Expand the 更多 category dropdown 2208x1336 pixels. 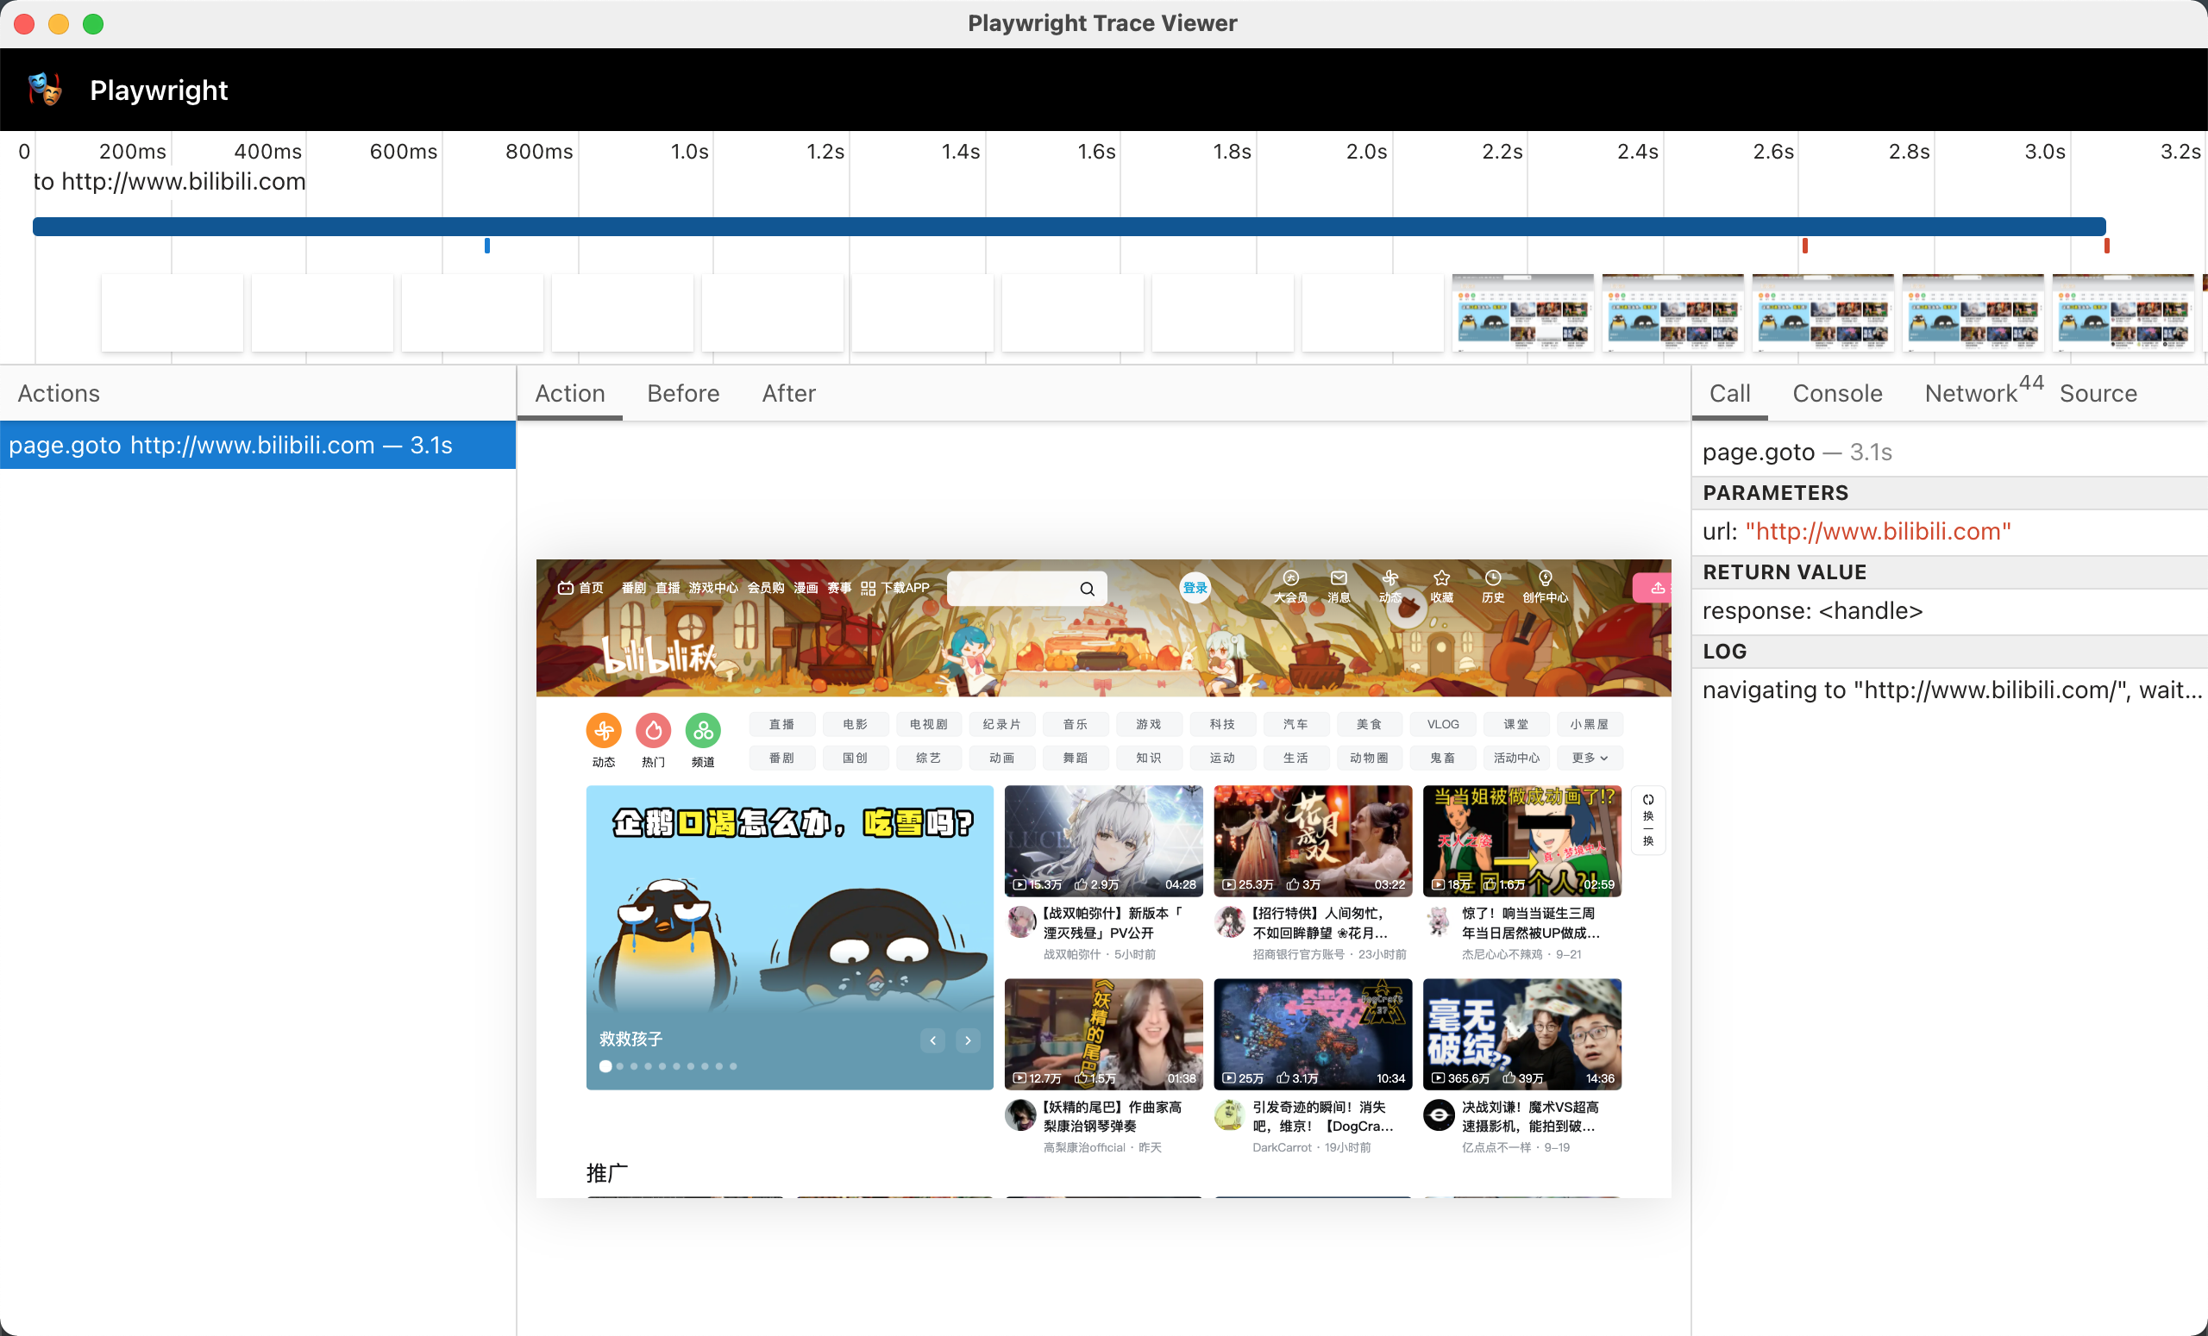click(x=1590, y=758)
